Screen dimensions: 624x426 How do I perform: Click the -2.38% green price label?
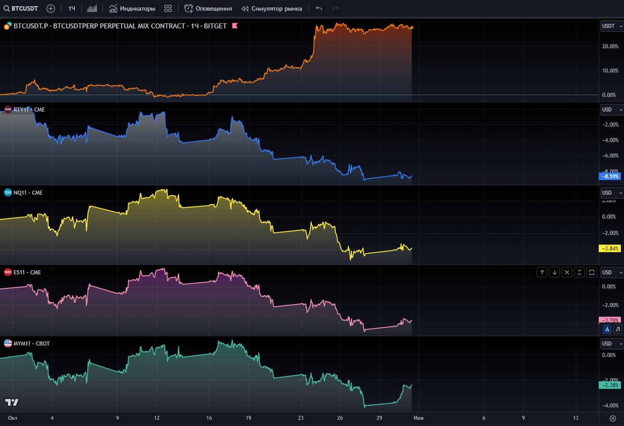610,385
